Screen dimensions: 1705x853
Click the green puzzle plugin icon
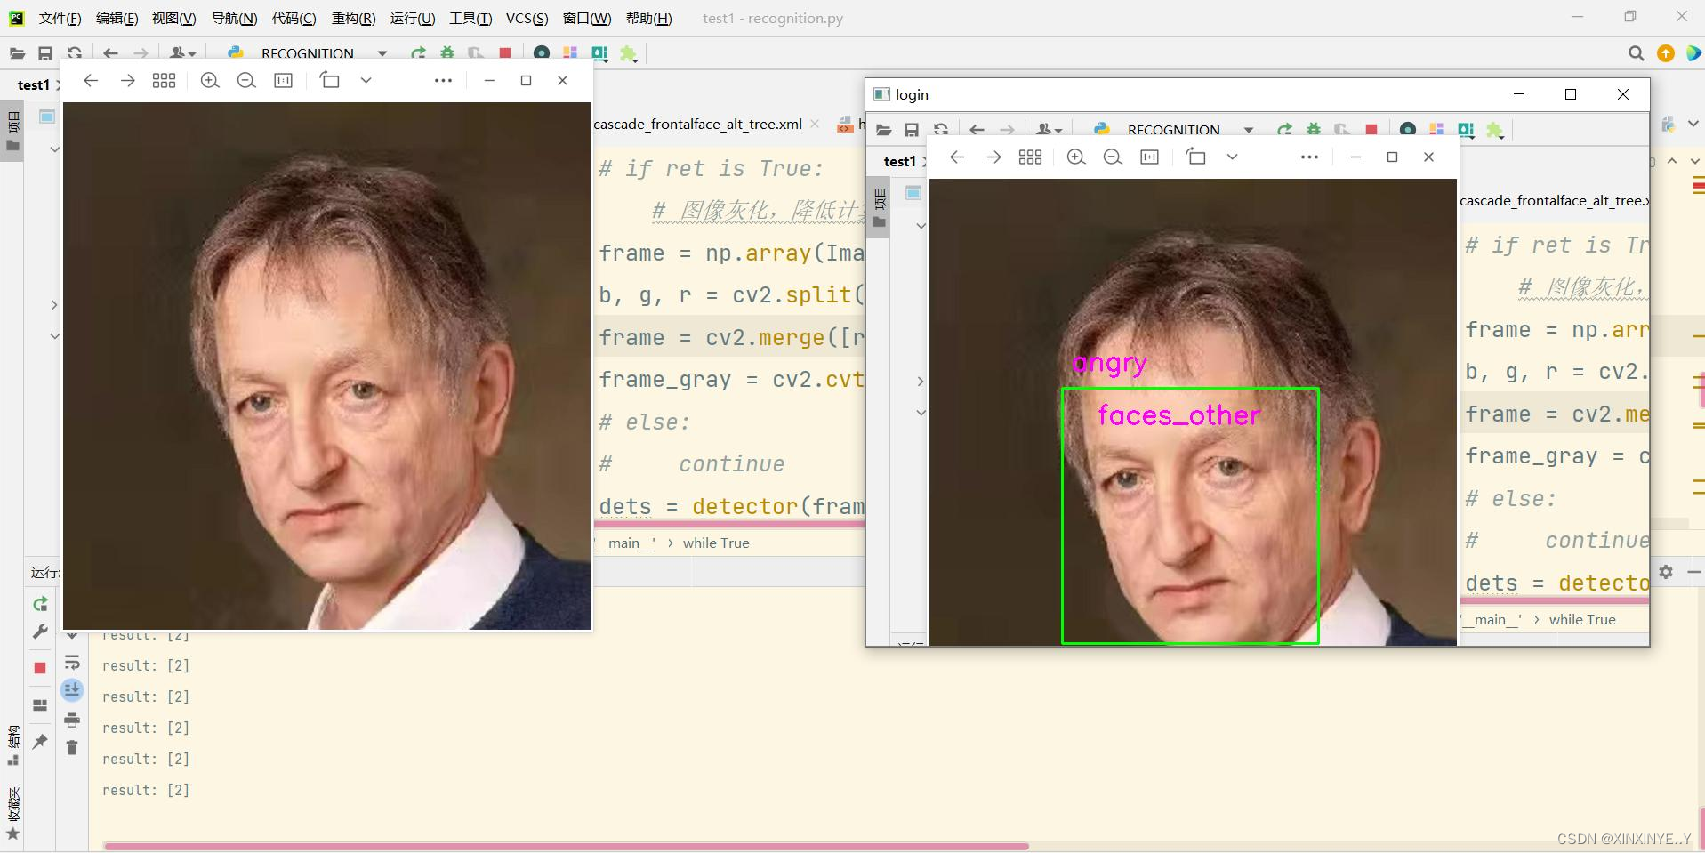pyautogui.click(x=629, y=53)
